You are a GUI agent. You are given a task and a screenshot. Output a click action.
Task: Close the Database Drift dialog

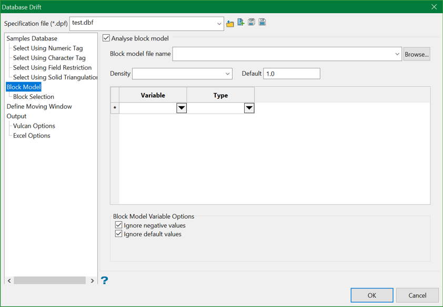pos(434,7)
